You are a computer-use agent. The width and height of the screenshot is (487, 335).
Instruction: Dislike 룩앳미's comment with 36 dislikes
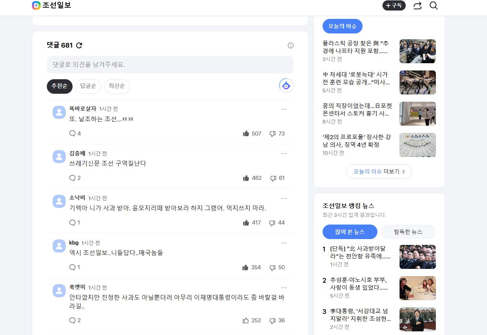pyautogui.click(x=277, y=320)
